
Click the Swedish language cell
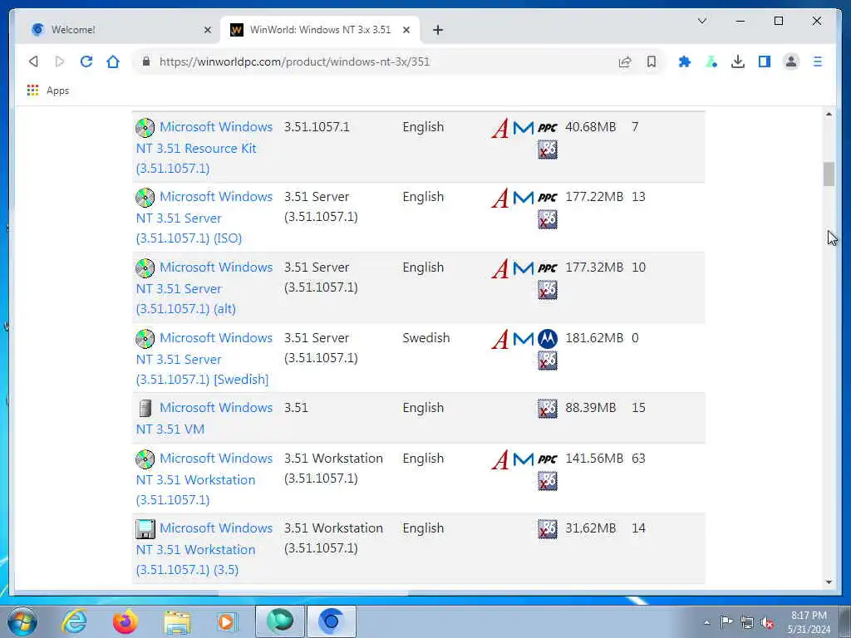(426, 338)
